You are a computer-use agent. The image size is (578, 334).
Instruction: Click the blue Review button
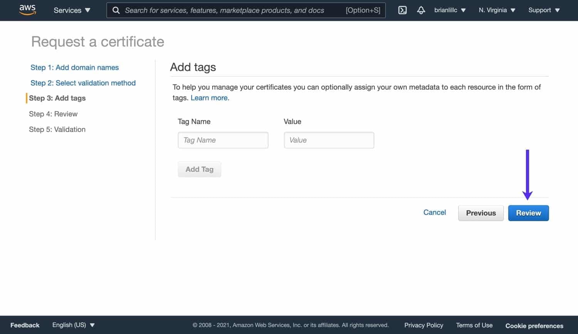pos(528,213)
